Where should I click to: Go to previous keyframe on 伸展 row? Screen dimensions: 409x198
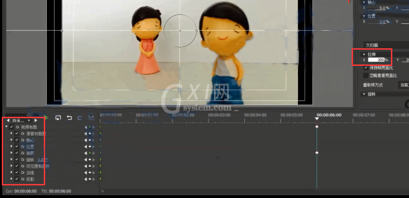[85, 153]
